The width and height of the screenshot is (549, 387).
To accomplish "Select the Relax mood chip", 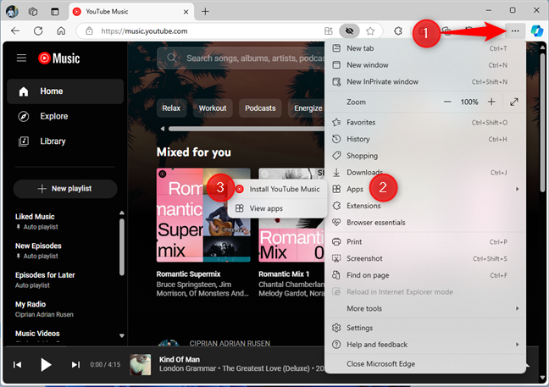I will point(171,108).
